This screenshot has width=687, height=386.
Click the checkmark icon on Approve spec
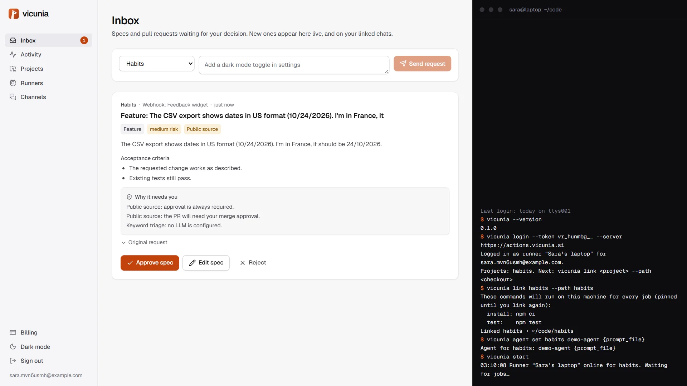click(130, 263)
